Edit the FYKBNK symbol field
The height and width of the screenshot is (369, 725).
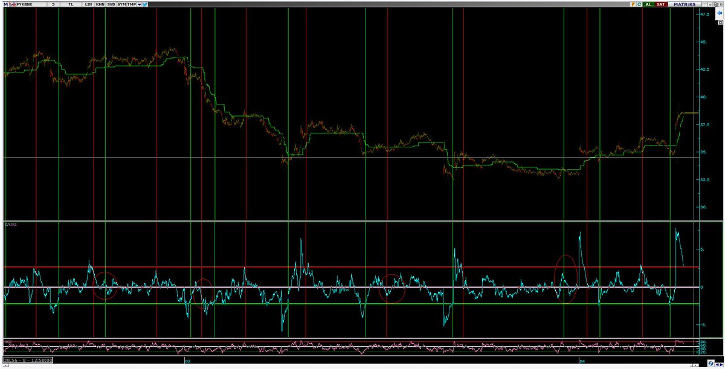click(31, 4)
